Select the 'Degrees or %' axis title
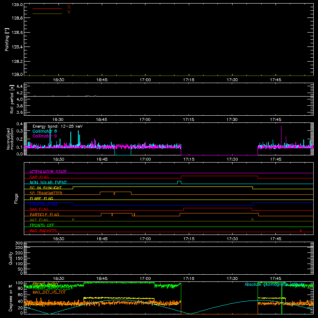This screenshot has width=318, height=318. (11, 298)
